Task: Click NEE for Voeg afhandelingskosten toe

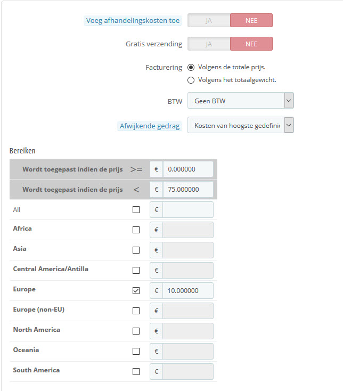Action: (251, 21)
